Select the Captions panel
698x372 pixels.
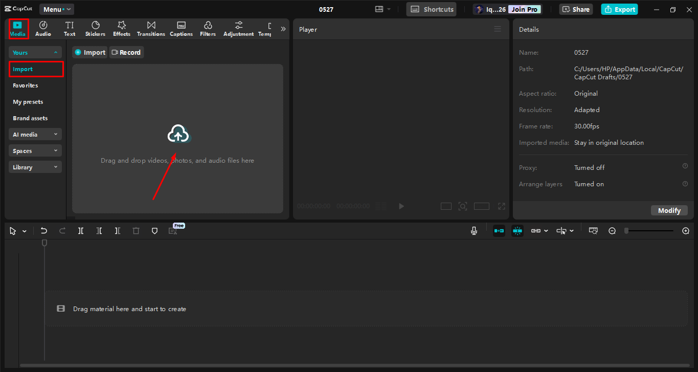(181, 28)
